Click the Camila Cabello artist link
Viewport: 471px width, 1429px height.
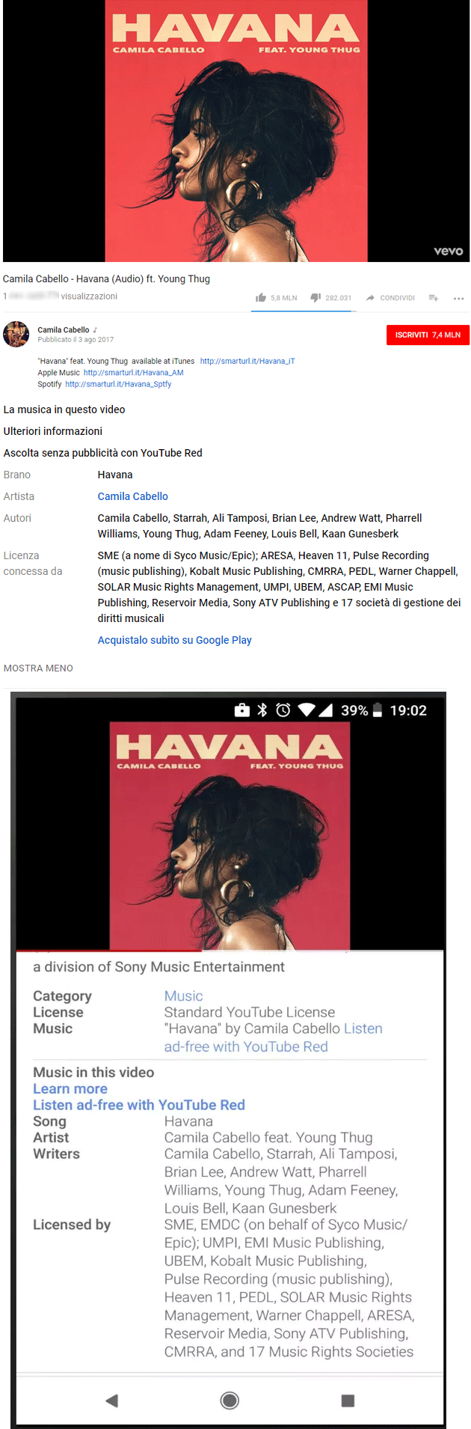click(x=133, y=496)
